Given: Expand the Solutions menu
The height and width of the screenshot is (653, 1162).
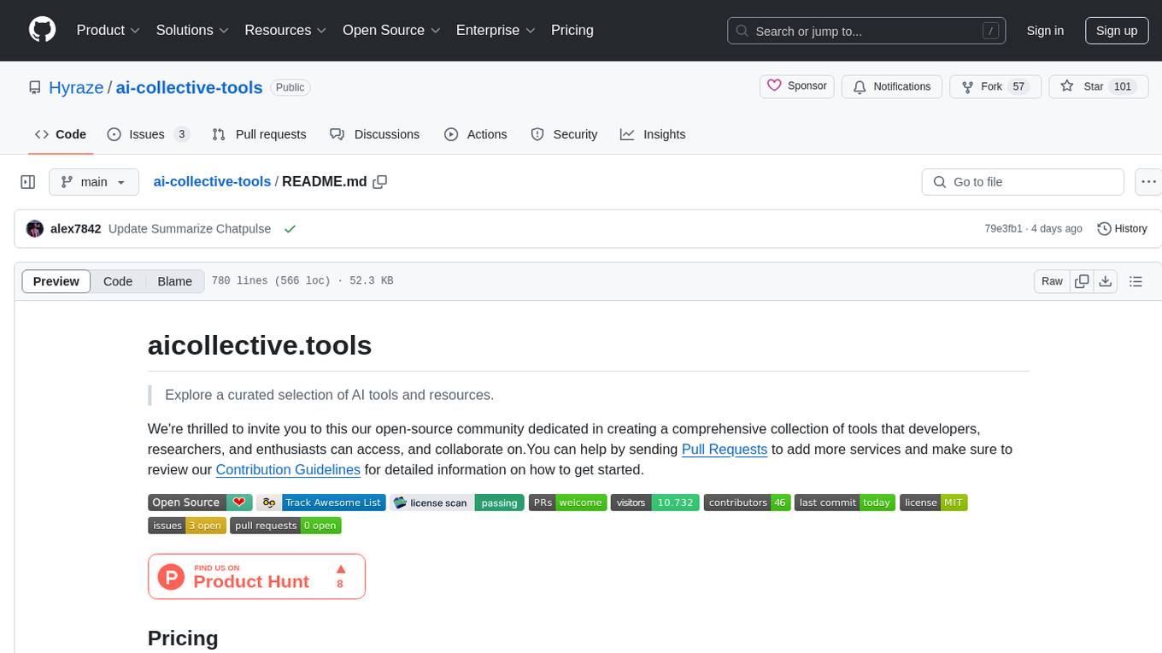Looking at the screenshot, I should pos(192,30).
